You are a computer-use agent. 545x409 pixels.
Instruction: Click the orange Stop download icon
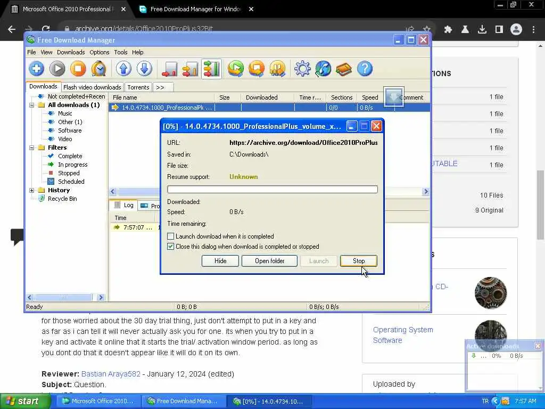pyautogui.click(x=78, y=69)
